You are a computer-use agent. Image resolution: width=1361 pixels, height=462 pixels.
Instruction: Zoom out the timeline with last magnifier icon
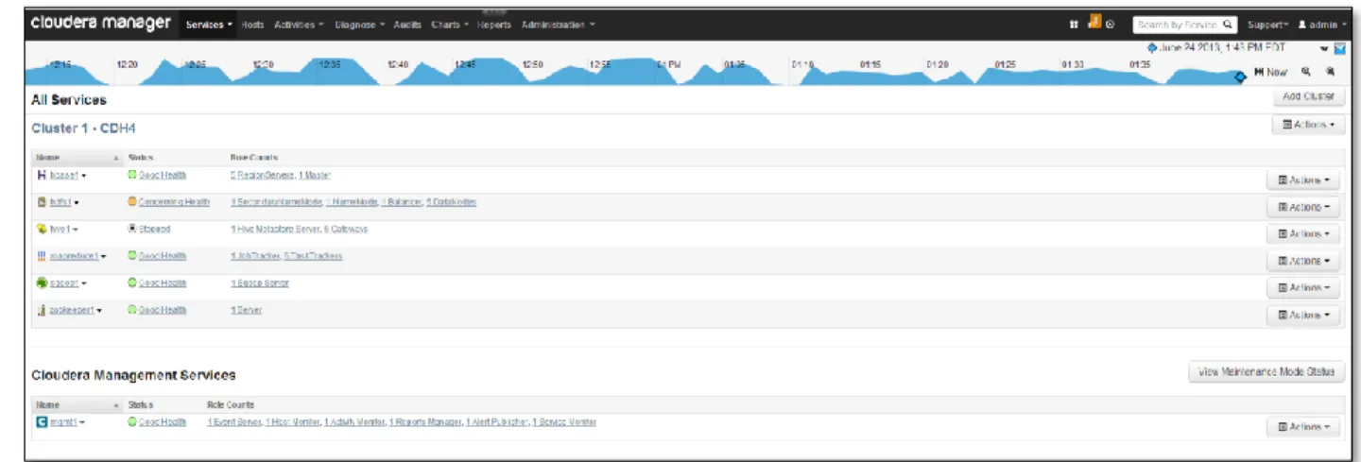(1331, 72)
